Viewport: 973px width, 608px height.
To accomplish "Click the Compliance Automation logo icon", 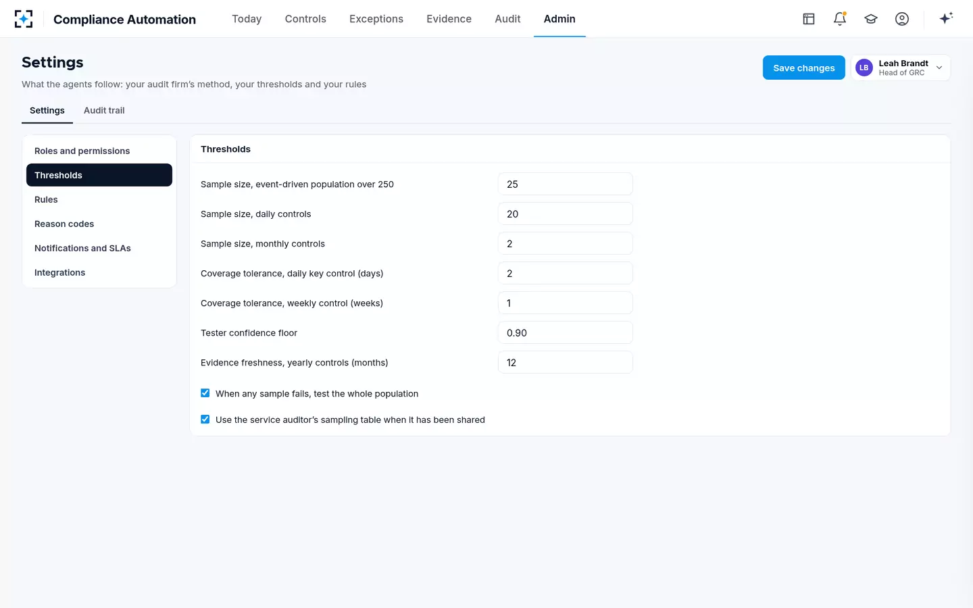I will tap(24, 19).
